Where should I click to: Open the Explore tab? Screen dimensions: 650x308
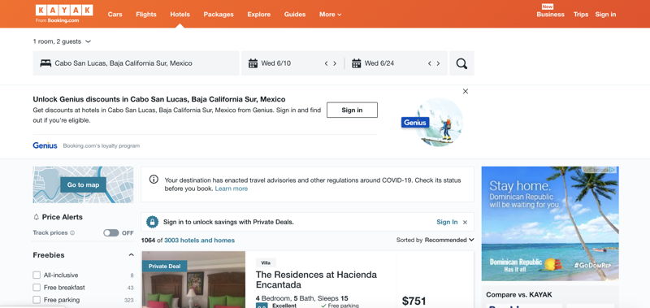click(x=259, y=15)
